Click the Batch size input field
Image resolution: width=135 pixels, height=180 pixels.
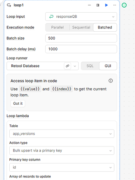click(81, 38)
